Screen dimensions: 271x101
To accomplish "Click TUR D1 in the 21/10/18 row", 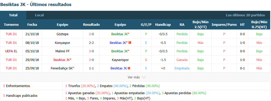I will tap(11, 34).
